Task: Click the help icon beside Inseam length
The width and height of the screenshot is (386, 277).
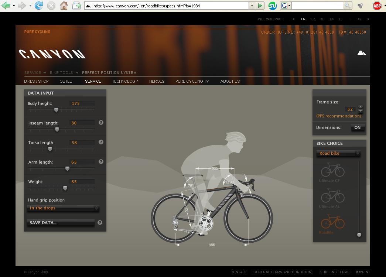Action: pos(101,123)
